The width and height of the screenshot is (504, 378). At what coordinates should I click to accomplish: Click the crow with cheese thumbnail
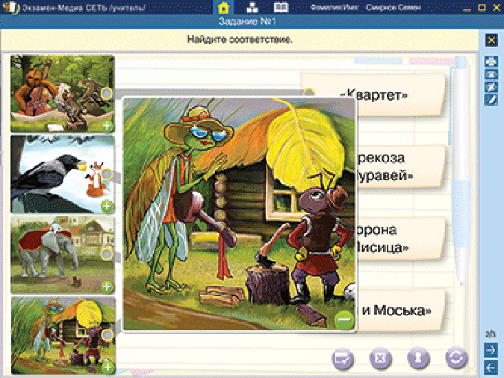point(63,175)
